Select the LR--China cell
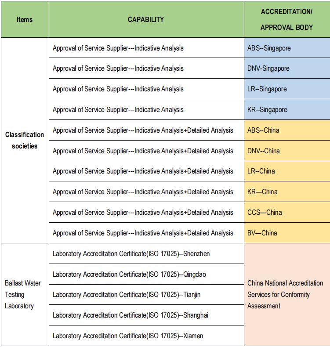This screenshot has width=330, height=347. pyautogui.click(x=287, y=171)
